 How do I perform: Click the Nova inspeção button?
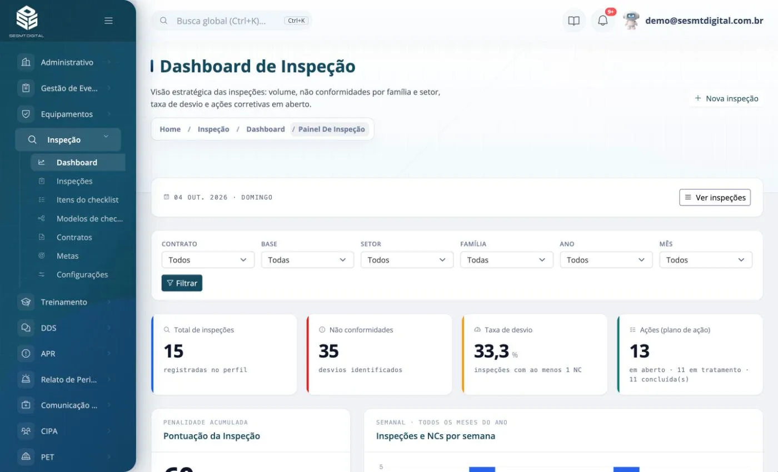click(x=726, y=98)
